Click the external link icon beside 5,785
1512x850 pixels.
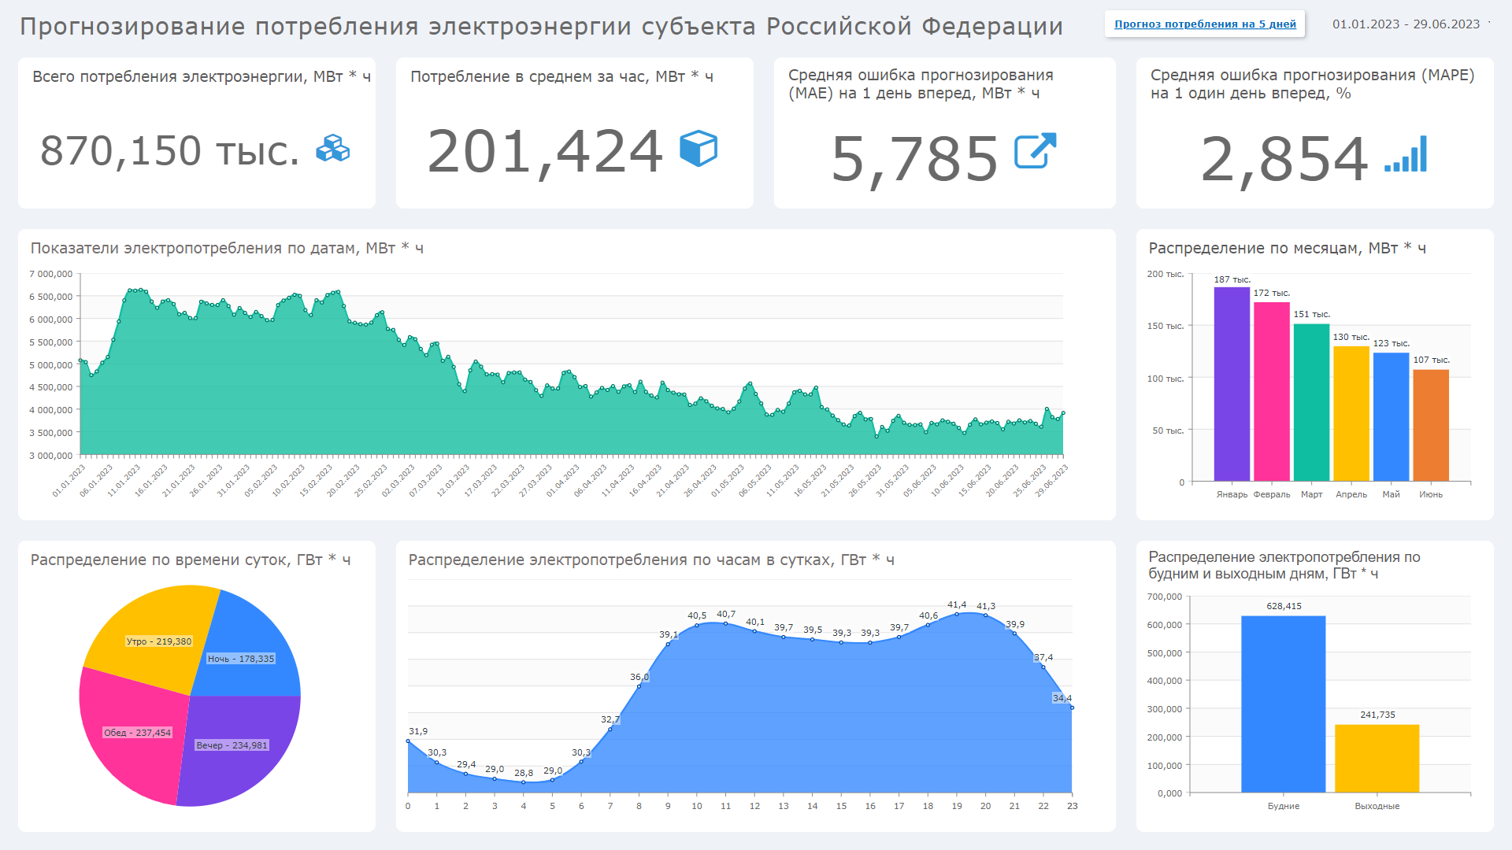coord(1035,151)
